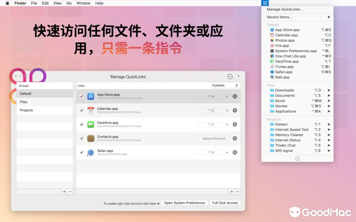
Task: Uncheck the Facetime.app checkbox
Action: pyautogui.click(x=81, y=124)
